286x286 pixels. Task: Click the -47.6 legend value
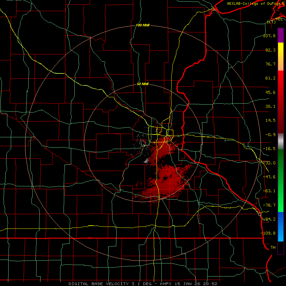click(x=269, y=177)
